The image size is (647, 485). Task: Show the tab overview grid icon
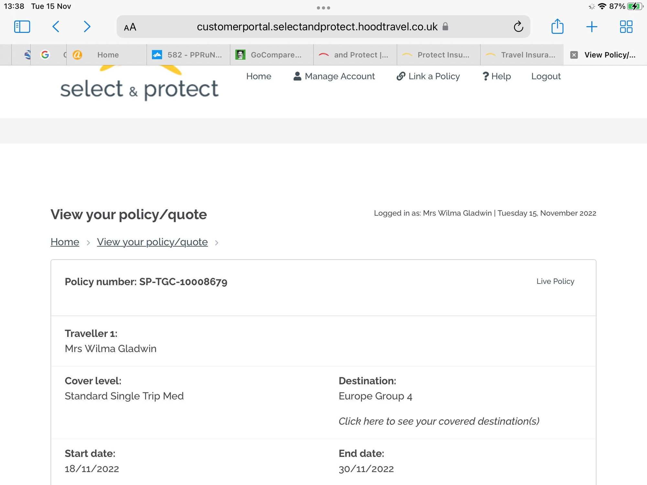[x=626, y=27]
